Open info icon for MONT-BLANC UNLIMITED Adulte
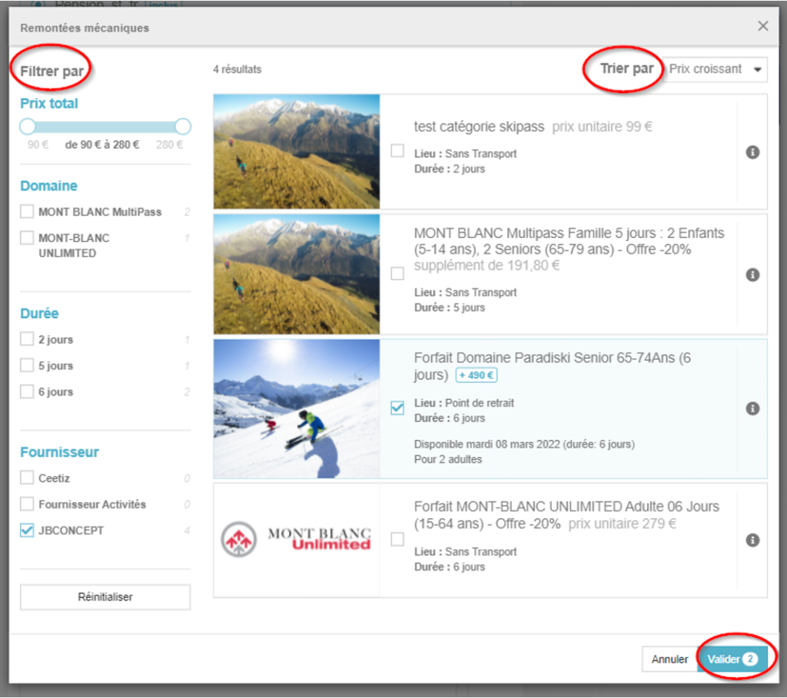The image size is (787, 698). click(752, 540)
